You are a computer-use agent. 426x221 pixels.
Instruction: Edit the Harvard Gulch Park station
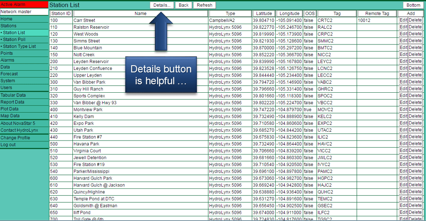[404, 178]
